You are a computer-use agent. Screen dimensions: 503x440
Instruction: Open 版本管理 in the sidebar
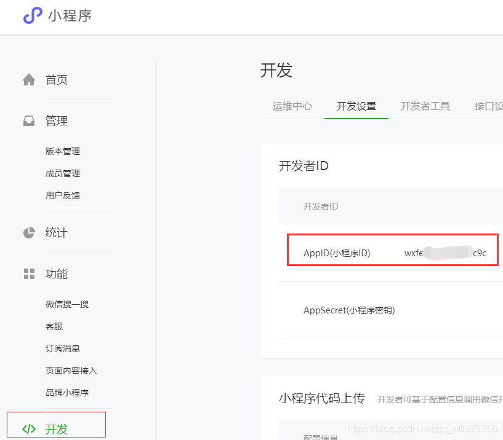(x=62, y=151)
